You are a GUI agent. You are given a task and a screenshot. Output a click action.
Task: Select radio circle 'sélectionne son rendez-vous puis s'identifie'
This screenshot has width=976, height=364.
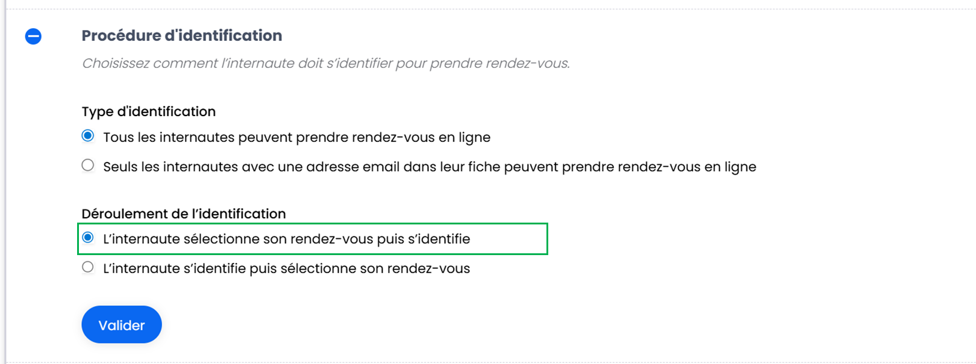click(88, 238)
